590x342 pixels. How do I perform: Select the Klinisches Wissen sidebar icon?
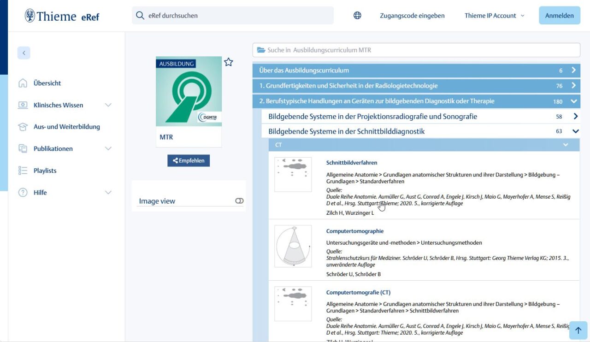23,105
